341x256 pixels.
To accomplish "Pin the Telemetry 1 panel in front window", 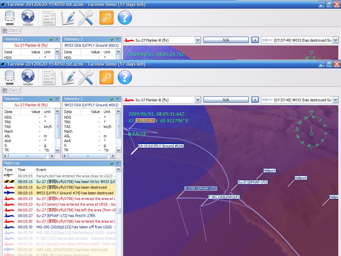I will click(51, 99).
